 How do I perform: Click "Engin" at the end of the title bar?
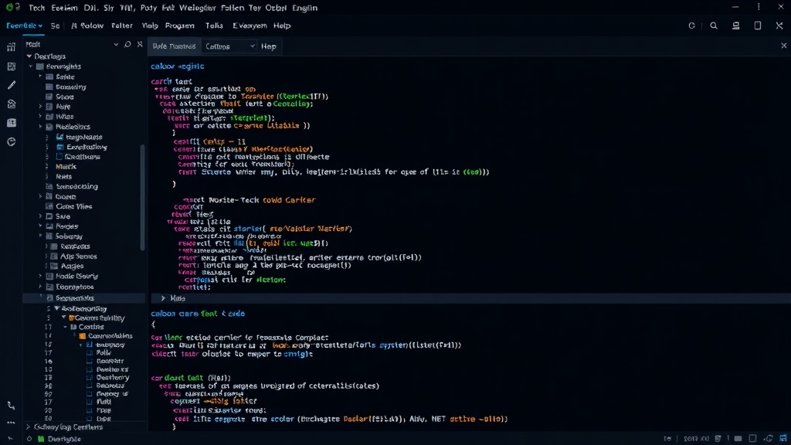(304, 8)
